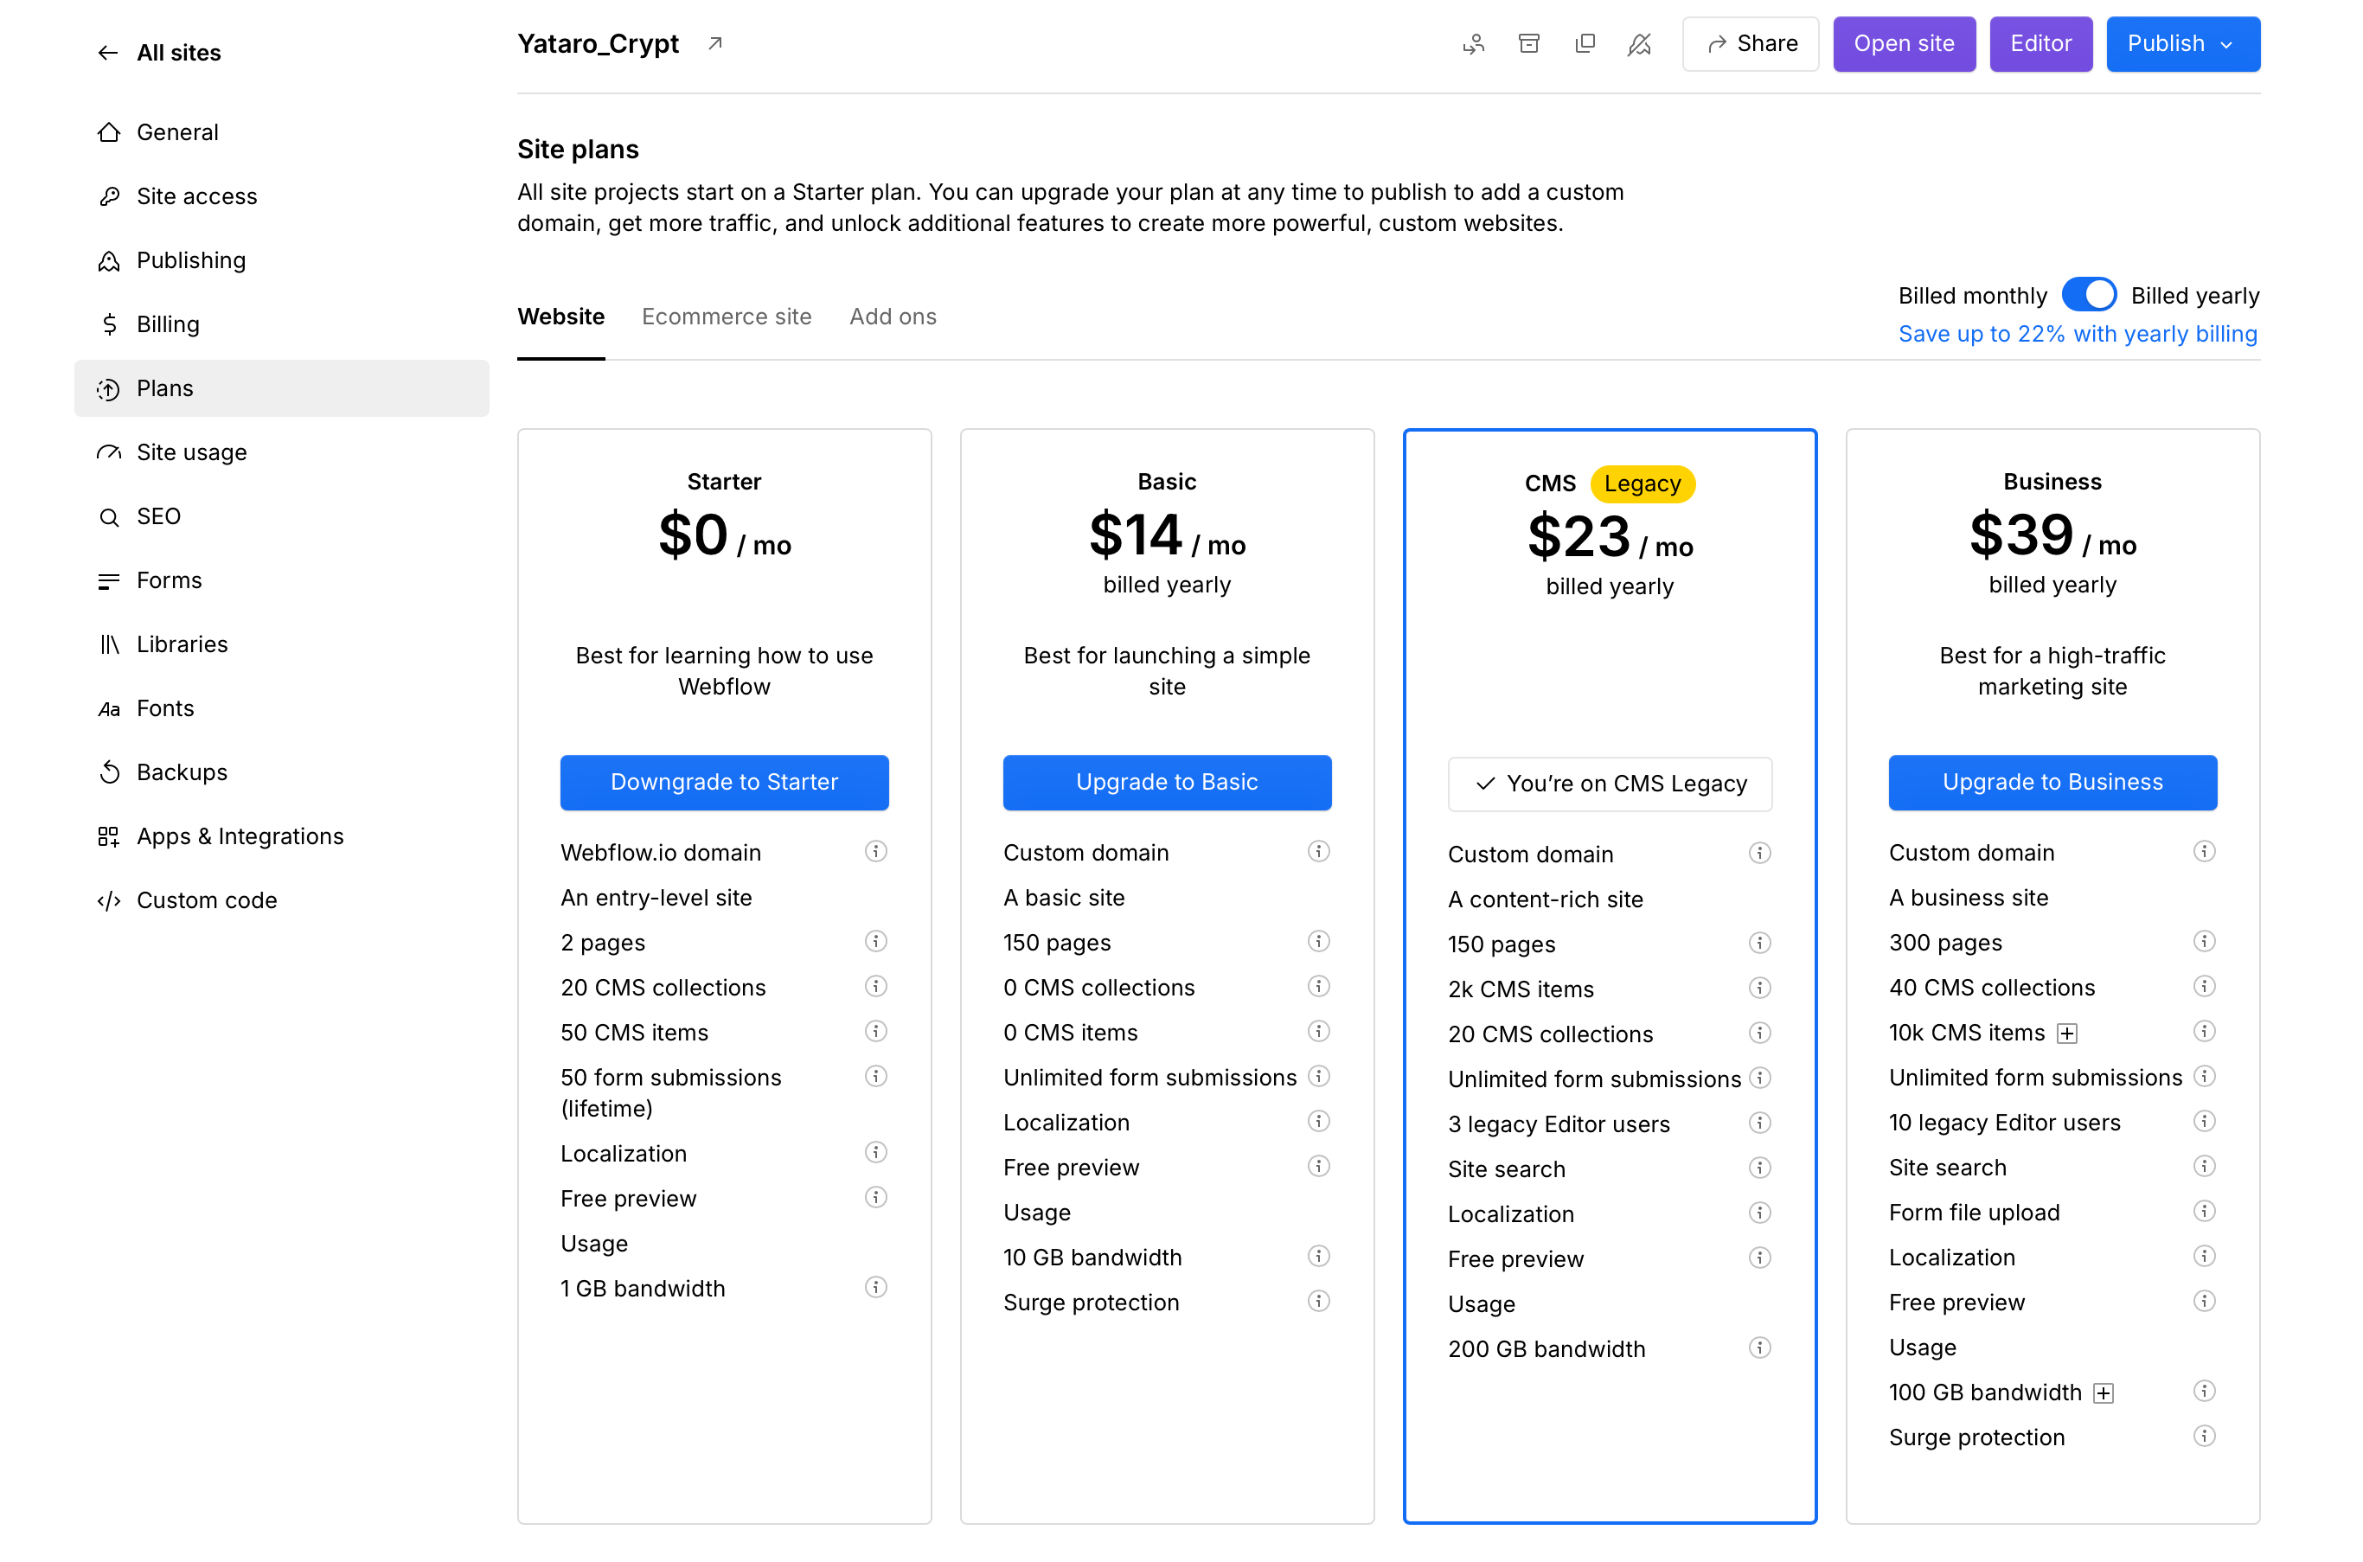The image size is (2363, 1562).
Task: Expand the plus icon beside 10k CMS items
Action: click(2066, 1033)
